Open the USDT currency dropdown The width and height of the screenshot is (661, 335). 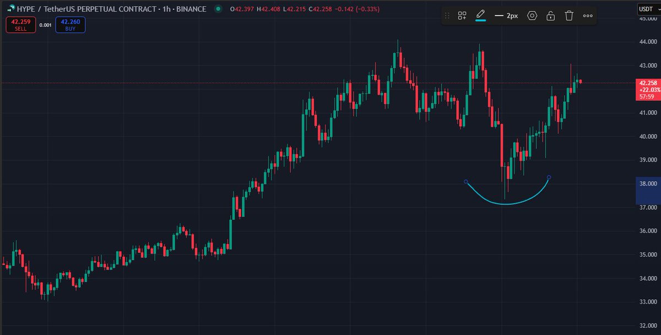(x=648, y=8)
